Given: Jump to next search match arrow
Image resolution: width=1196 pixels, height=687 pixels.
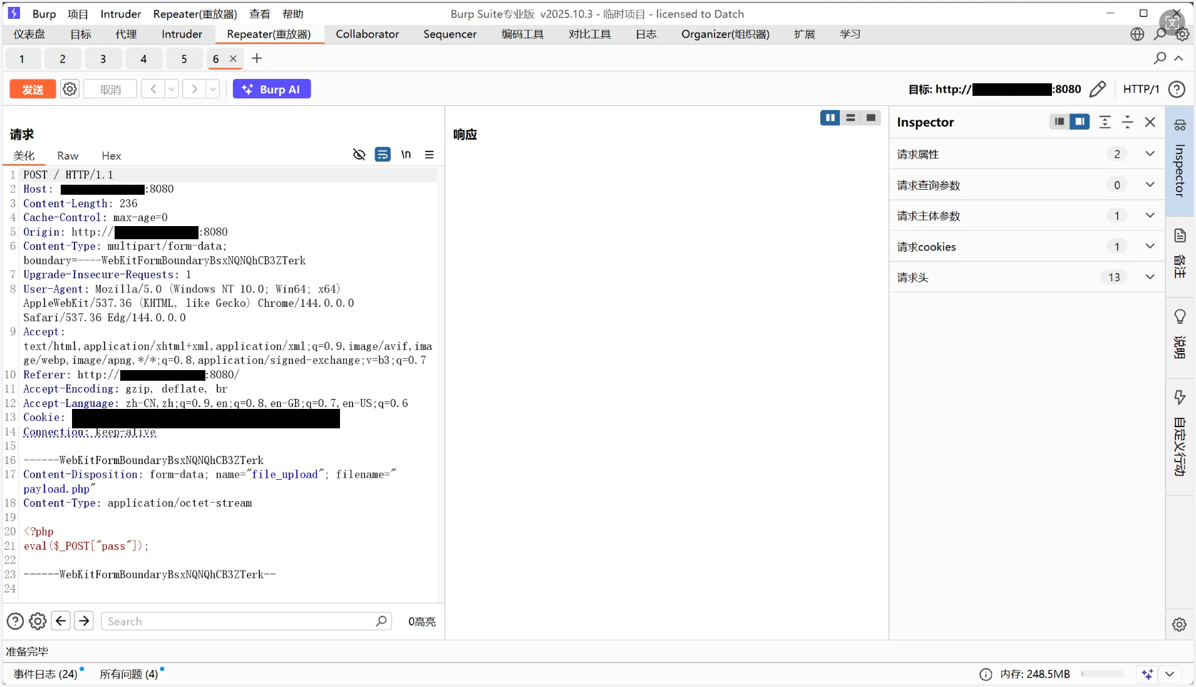Looking at the screenshot, I should (84, 621).
